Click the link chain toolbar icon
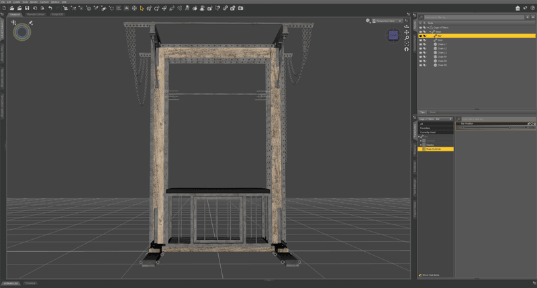 pyautogui.click(x=226, y=8)
